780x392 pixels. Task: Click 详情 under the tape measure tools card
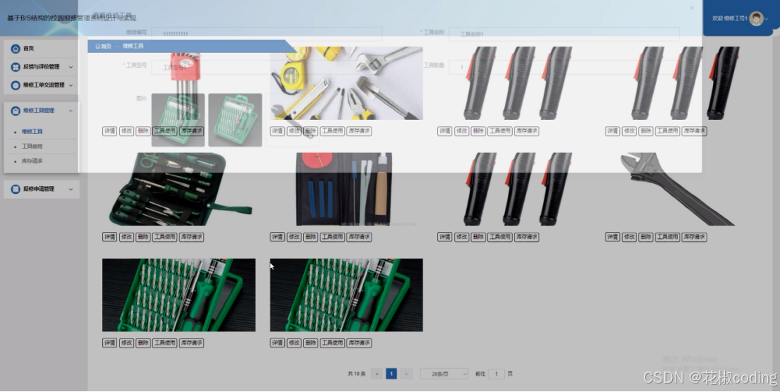click(x=277, y=131)
